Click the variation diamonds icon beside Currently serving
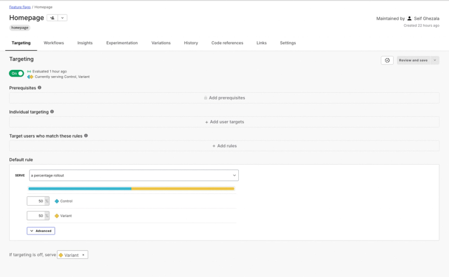The height and width of the screenshot is (277, 449). [x=30, y=77]
